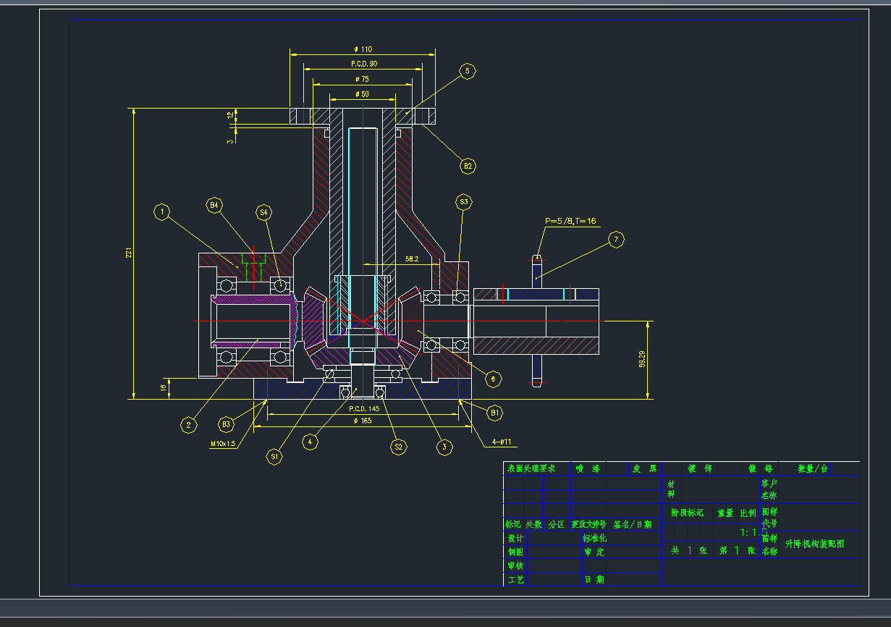Select the P=5/8,T=16 annotation
Screen dimensions: 891x627
[x=570, y=221]
